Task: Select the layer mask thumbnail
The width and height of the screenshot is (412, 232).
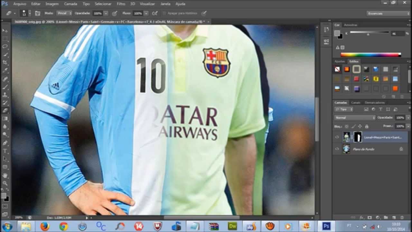Action: [x=358, y=137]
